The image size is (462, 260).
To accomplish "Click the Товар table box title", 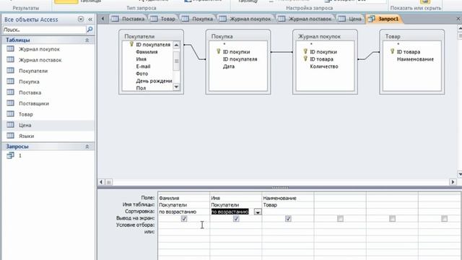I will click(x=393, y=37).
